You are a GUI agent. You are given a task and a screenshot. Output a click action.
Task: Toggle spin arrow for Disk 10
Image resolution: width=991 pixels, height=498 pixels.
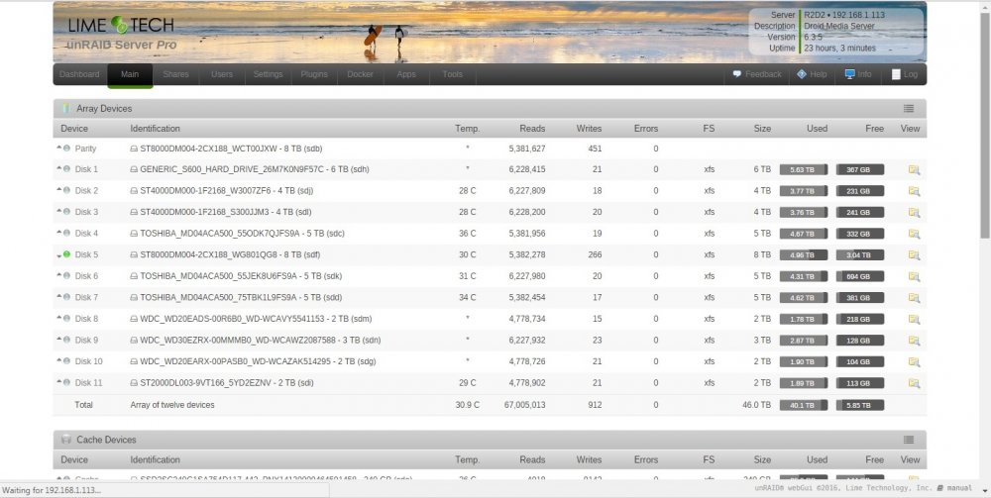tap(58, 360)
